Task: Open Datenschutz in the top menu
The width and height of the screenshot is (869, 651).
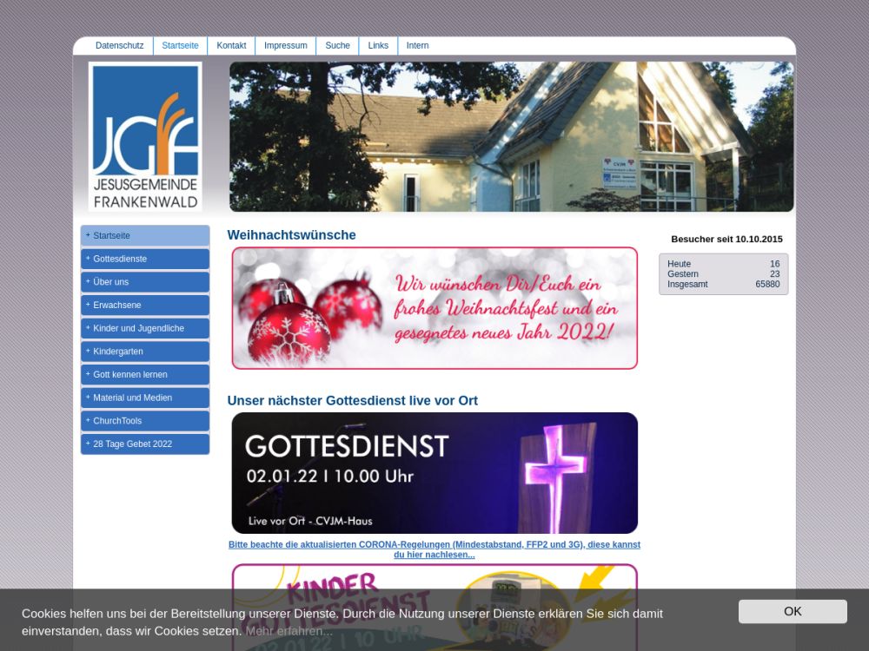Action: tap(119, 46)
